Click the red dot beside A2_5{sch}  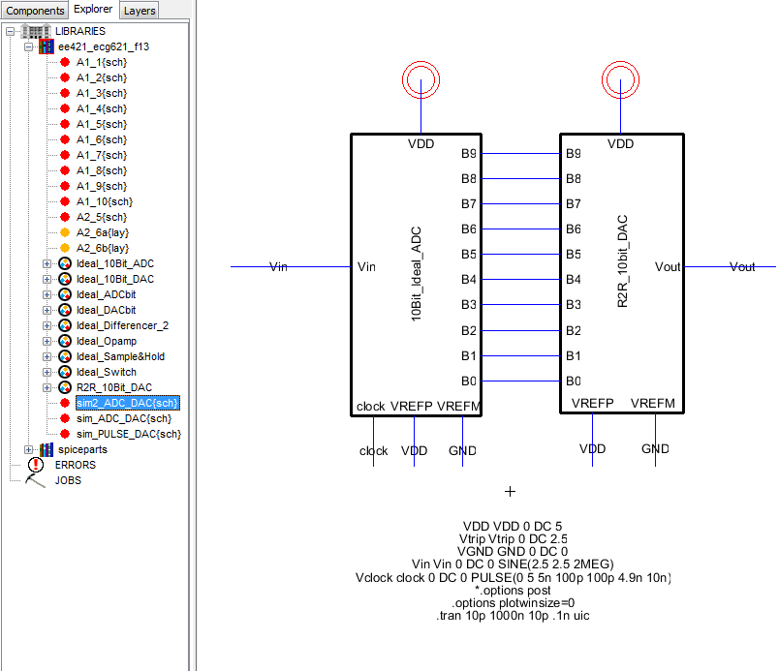[x=65, y=217]
